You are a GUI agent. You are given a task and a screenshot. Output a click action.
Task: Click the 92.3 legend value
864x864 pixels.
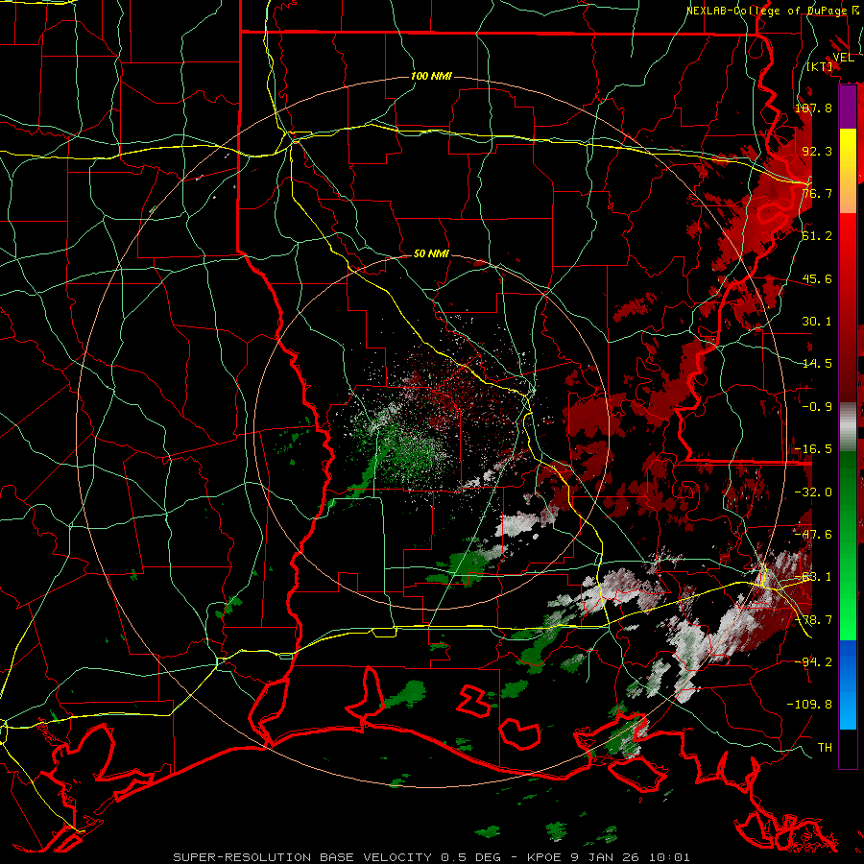pyautogui.click(x=817, y=151)
